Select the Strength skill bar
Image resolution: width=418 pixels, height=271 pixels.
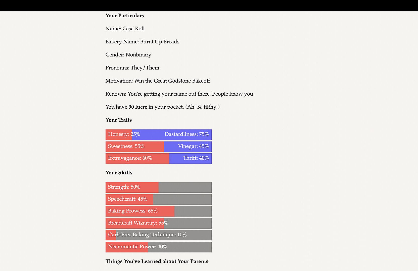click(x=158, y=187)
